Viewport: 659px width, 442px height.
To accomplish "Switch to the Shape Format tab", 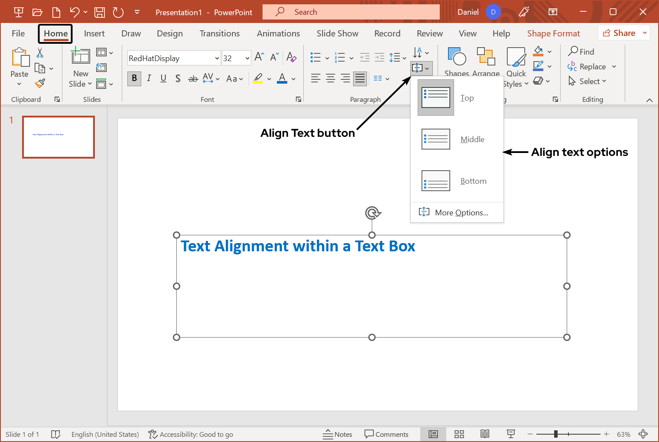I will 553,33.
